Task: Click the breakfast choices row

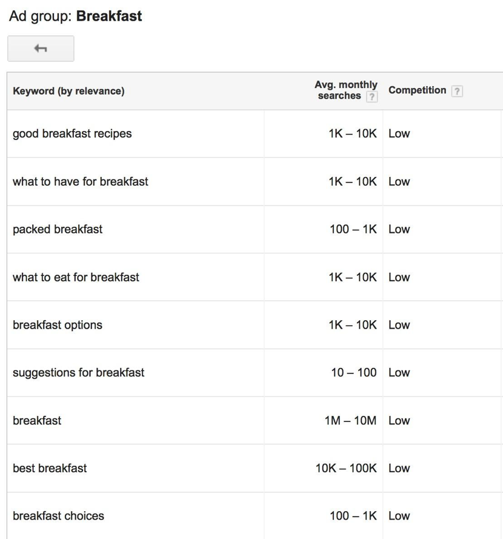Action: (58, 516)
